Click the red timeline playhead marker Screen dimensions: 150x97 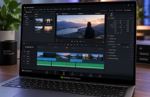coord(67,47)
